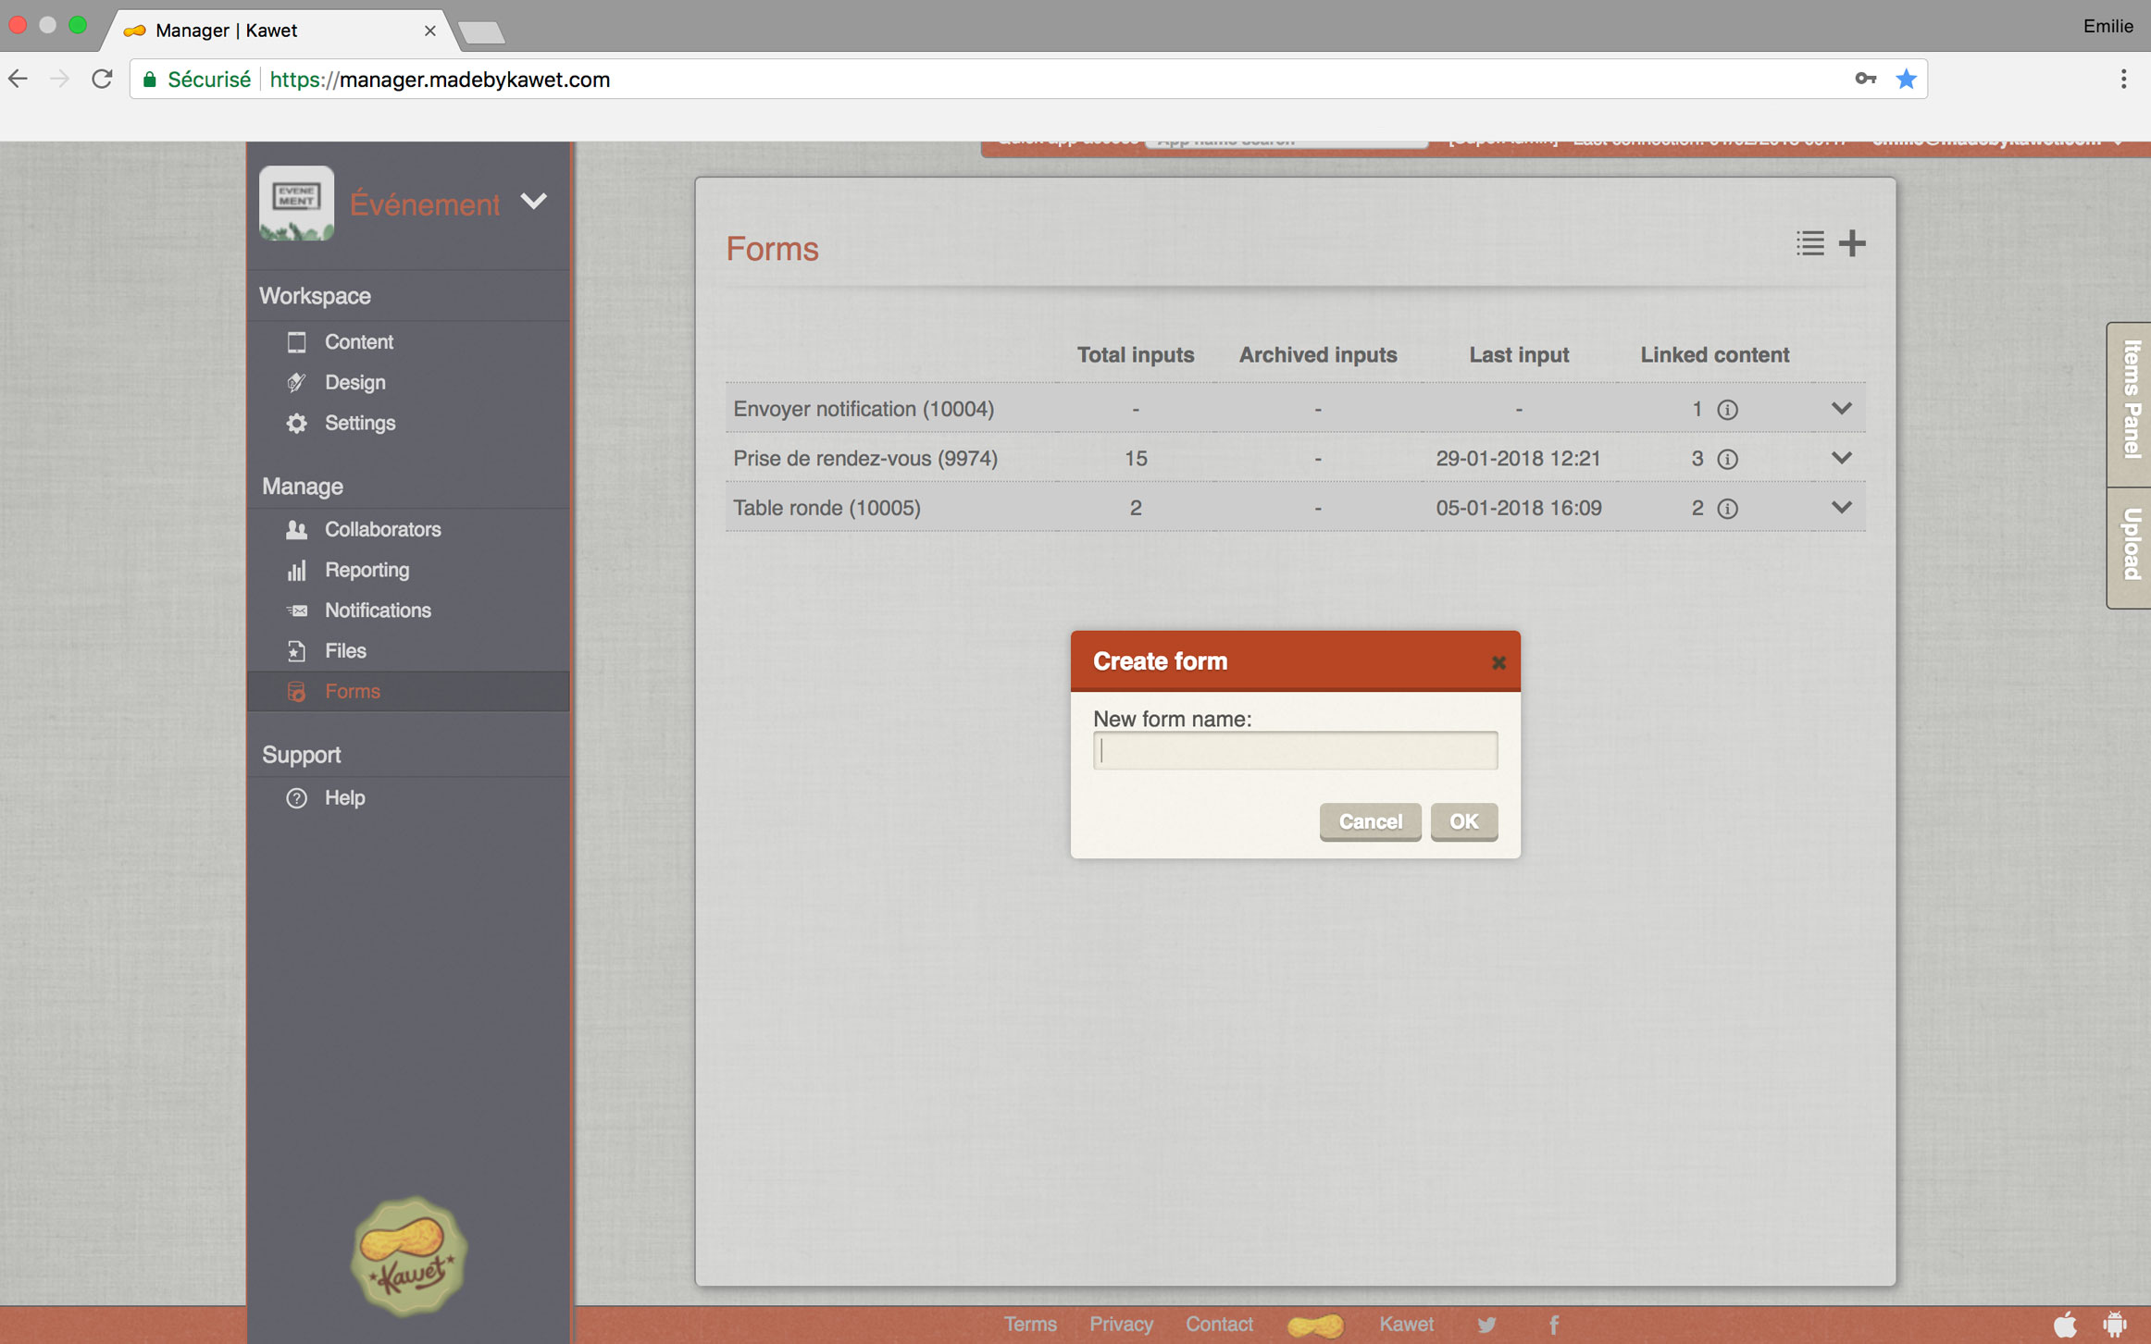
Task: Bookmark page with star icon
Action: click(x=1906, y=80)
